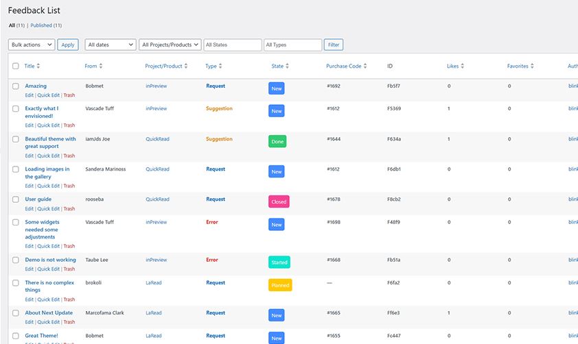The width and height of the screenshot is (578, 344).
Task: Check the About Next Update row
Action: tap(16, 313)
